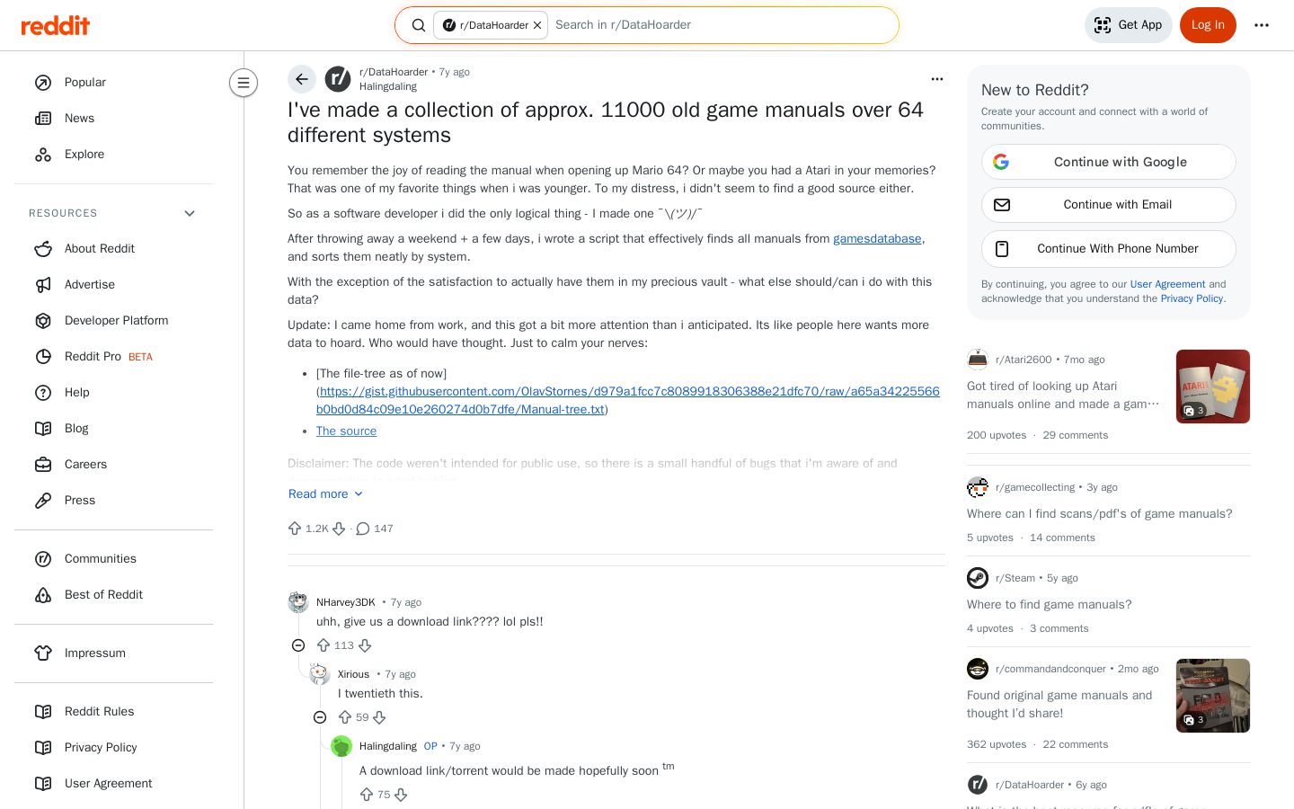Open the header three-dot more menu
Viewport: 1294px width, 809px height.
[1262, 25]
